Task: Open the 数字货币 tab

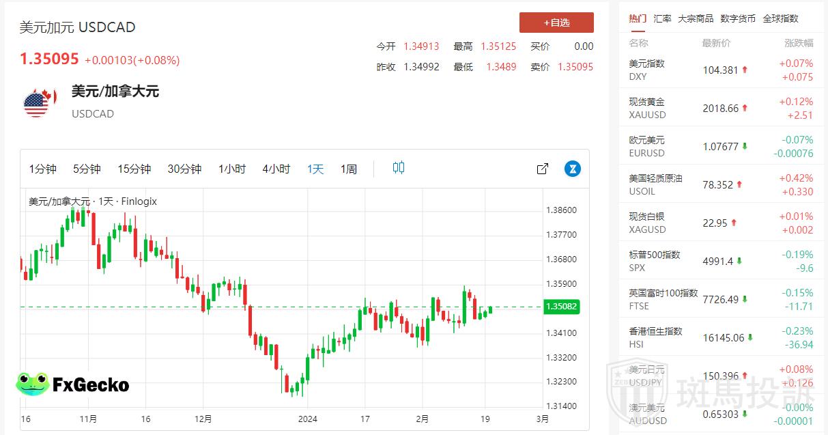Action: pyautogui.click(x=738, y=18)
